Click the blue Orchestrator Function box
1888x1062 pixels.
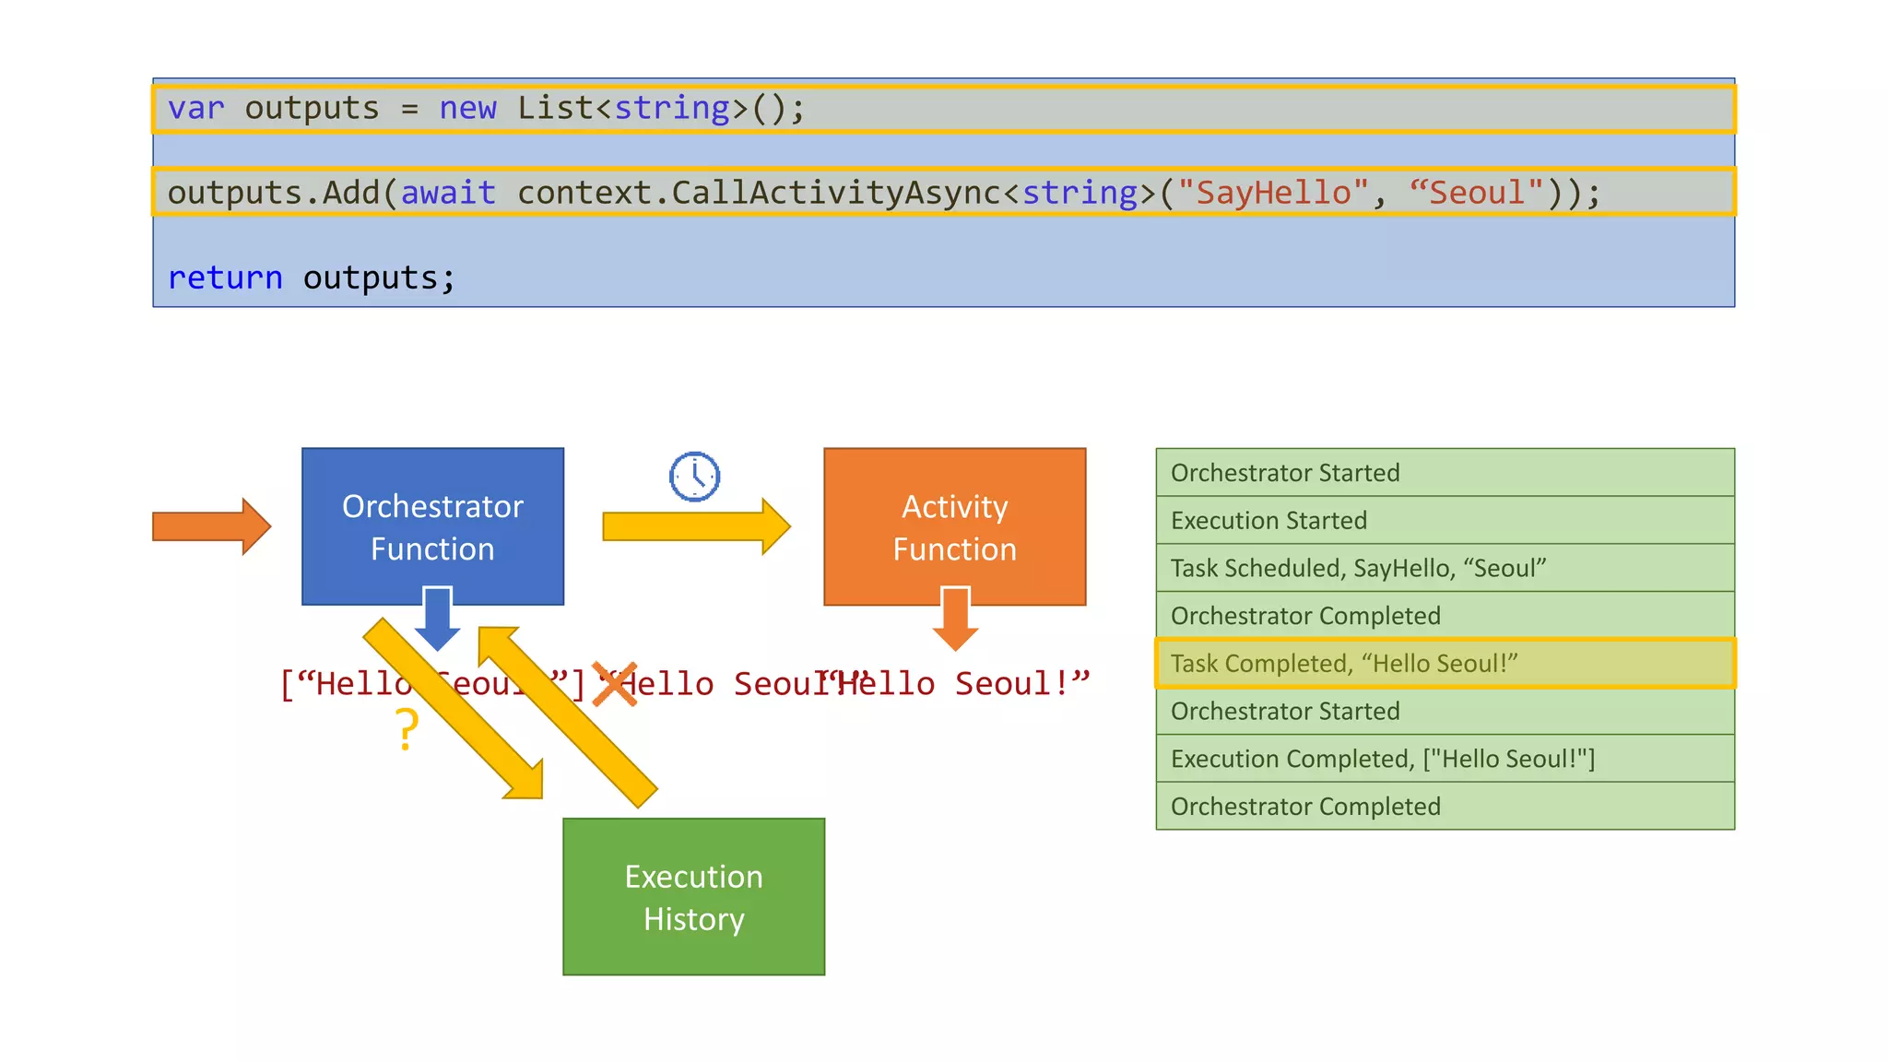[x=432, y=516]
